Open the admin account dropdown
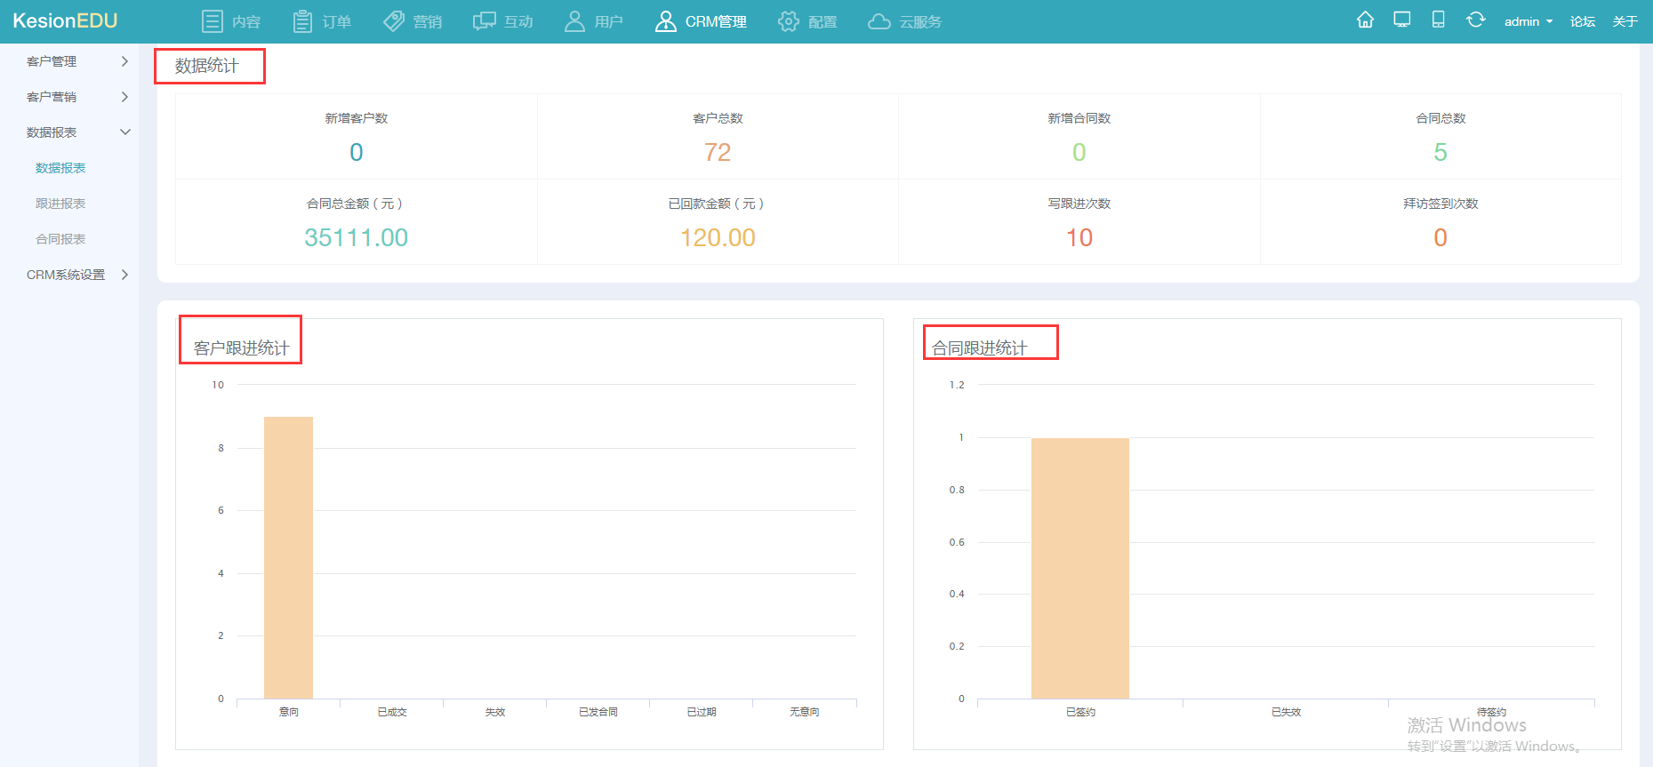Viewport: 1653px width, 767px height. click(1528, 21)
